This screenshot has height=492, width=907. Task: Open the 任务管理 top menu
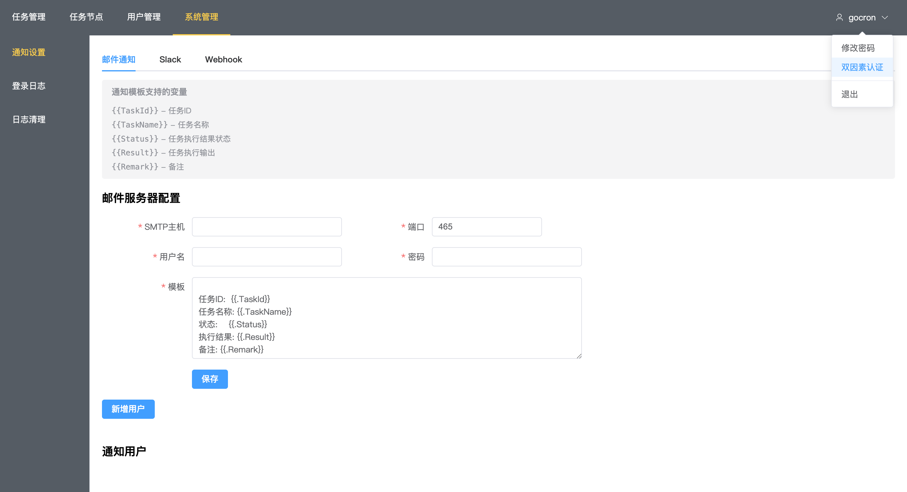pos(29,17)
